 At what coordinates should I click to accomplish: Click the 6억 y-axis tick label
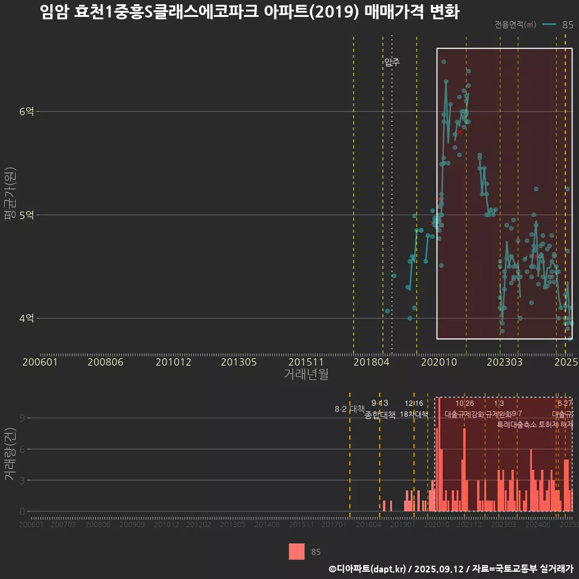click(27, 111)
